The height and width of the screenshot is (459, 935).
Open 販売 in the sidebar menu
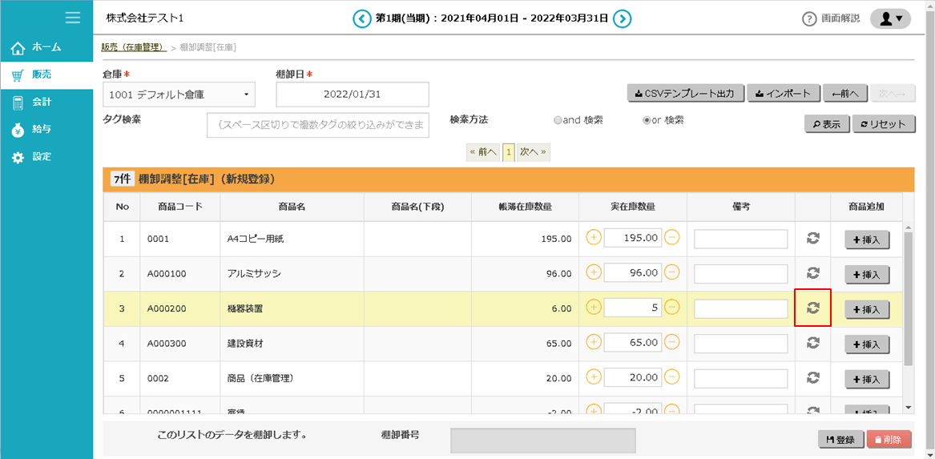42,74
